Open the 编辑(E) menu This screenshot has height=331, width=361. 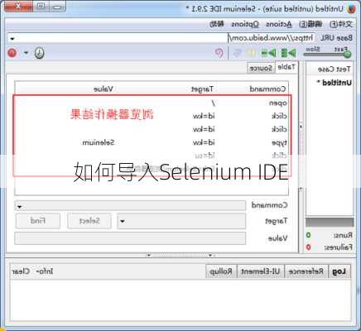point(310,24)
